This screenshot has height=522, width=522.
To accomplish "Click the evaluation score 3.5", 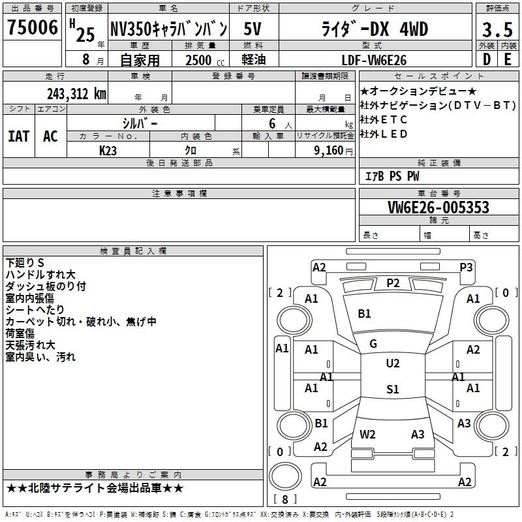I will click(497, 29).
